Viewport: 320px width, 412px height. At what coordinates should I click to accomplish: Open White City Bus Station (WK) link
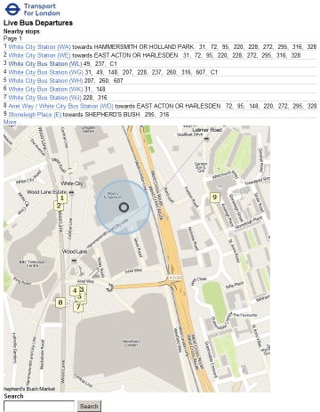coord(45,89)
